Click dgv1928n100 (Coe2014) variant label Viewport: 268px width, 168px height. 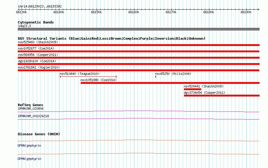37,61
